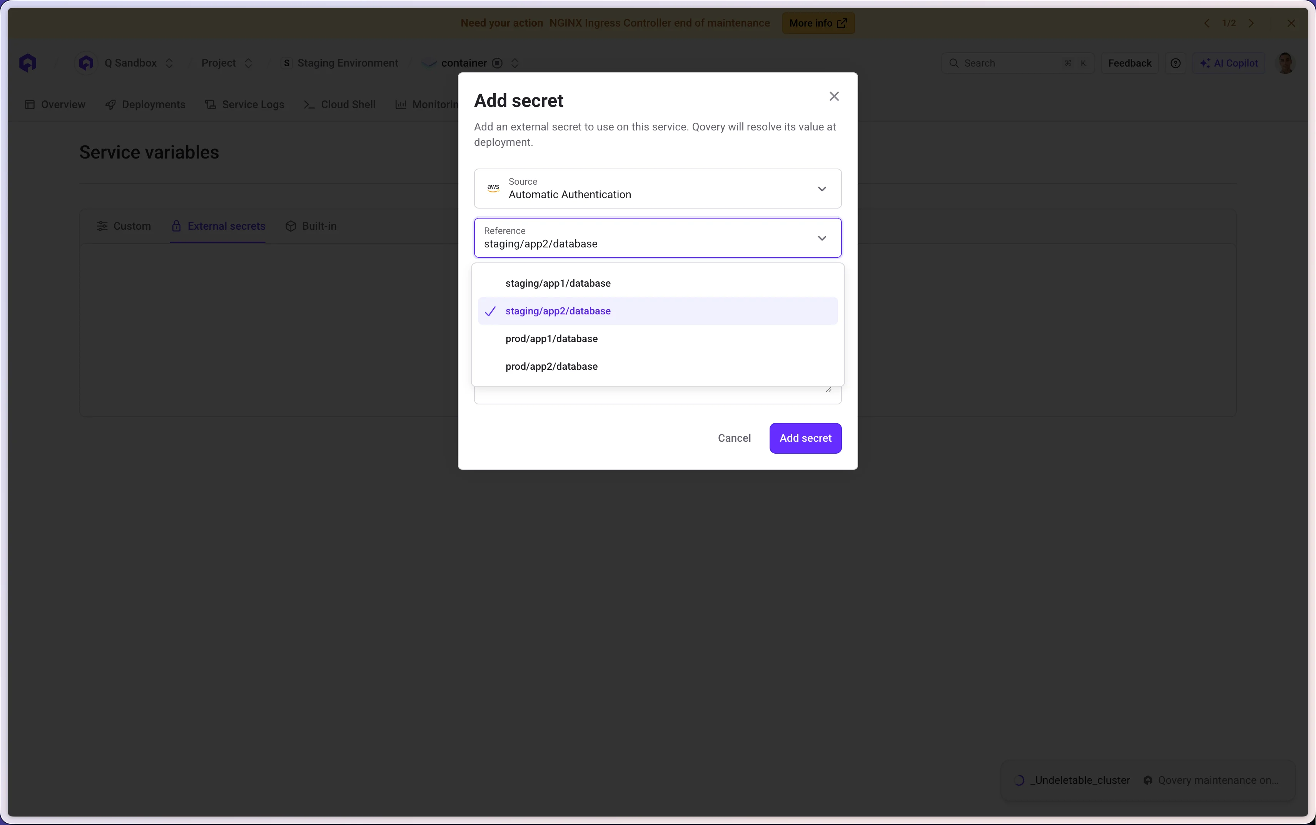Choose prod/app2/database reference
Image resolution: width=1316 pixels, height=825 pixels.
(658, 367)
